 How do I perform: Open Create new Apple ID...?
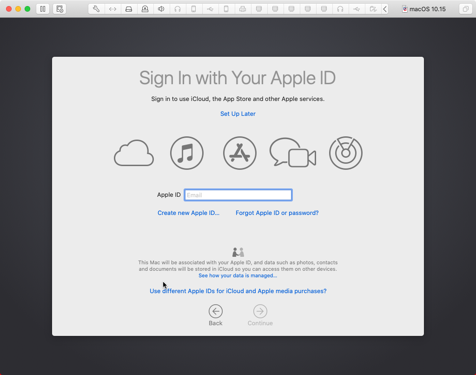pyautogui.click(x=188, y=213)
